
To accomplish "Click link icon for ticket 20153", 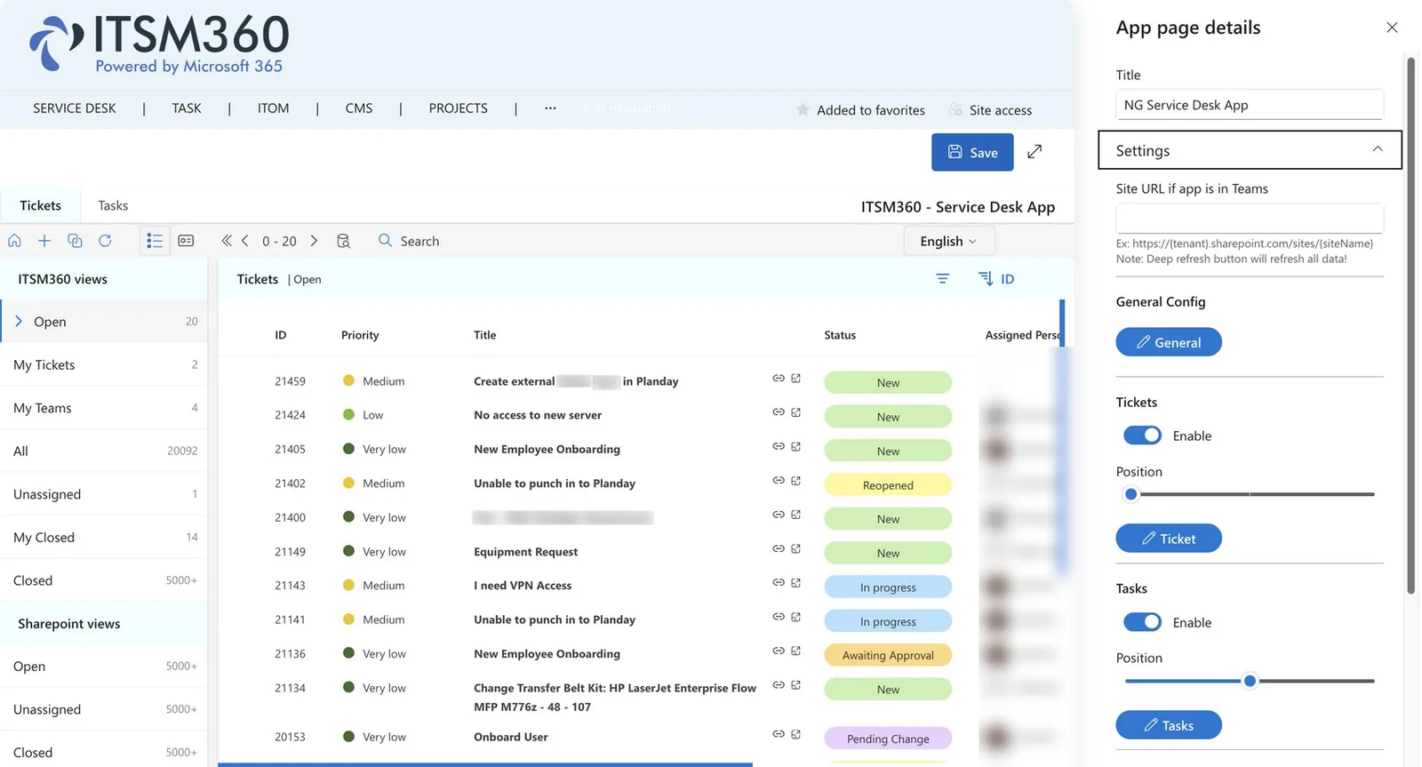I will [779, 734].
